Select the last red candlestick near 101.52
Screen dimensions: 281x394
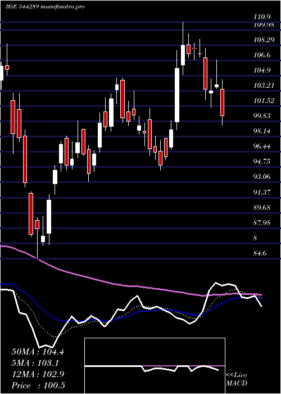coord(223,102)
